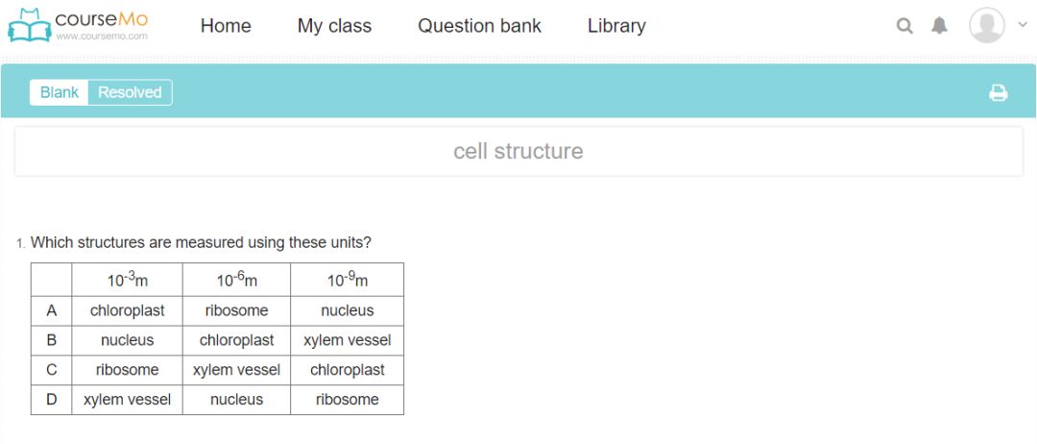Viewport: 1037px width, 444px height.
Task: Expand the user account dropdown arrow
Action: tap(1022, 25)
